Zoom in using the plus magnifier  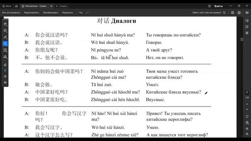(247, 129)
